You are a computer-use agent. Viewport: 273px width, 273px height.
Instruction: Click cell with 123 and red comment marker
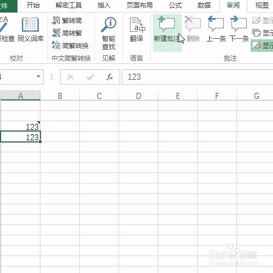click(x=20, y=126)
